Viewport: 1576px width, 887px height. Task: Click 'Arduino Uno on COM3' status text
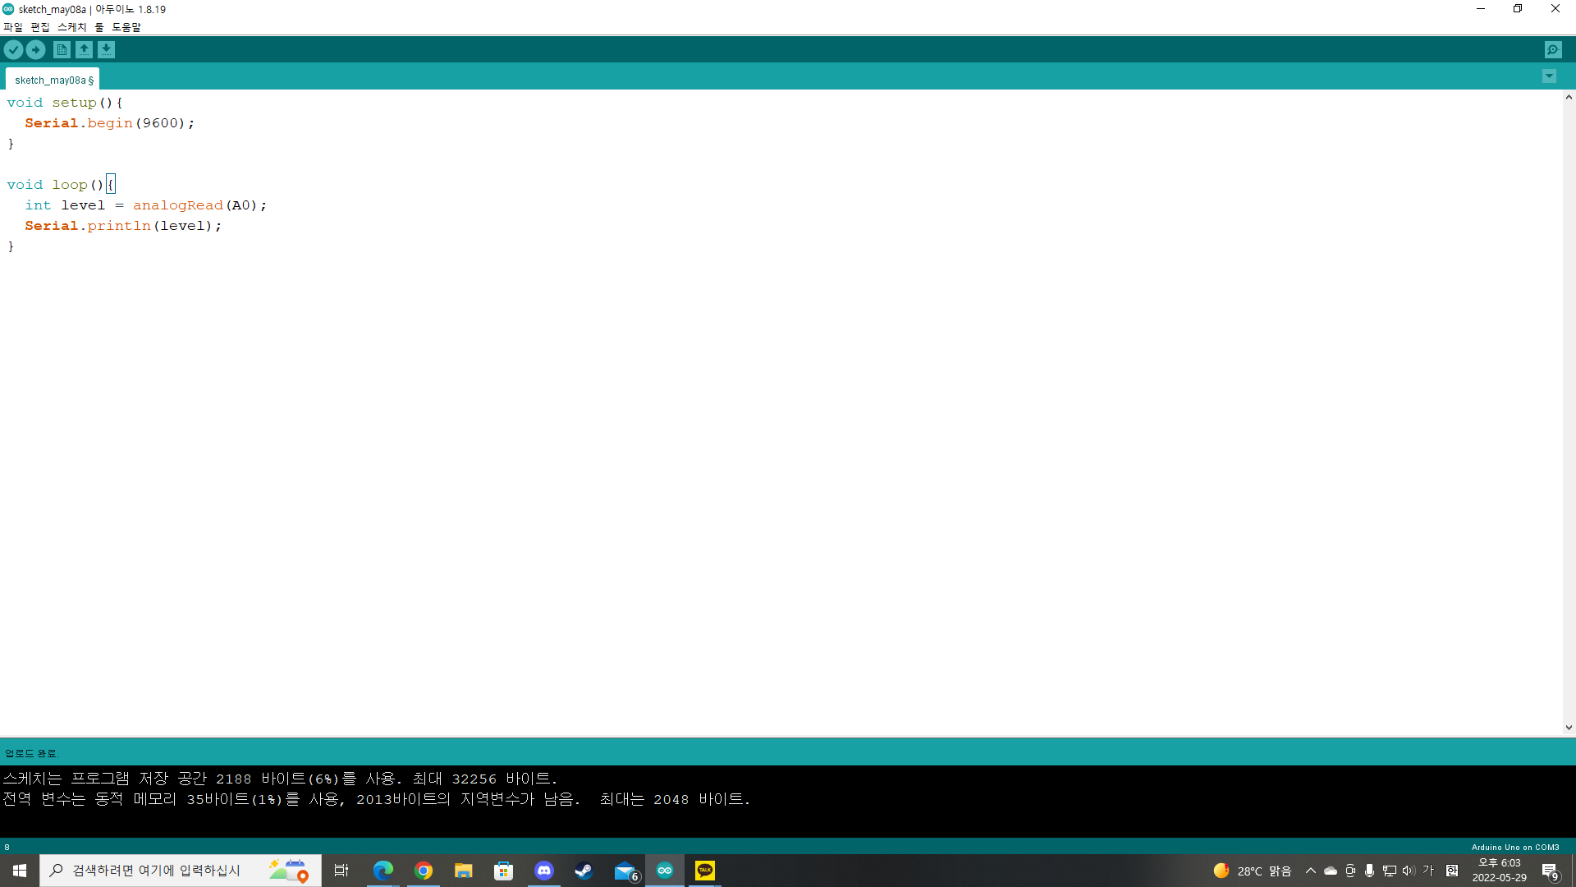(x=1515, y=847)
